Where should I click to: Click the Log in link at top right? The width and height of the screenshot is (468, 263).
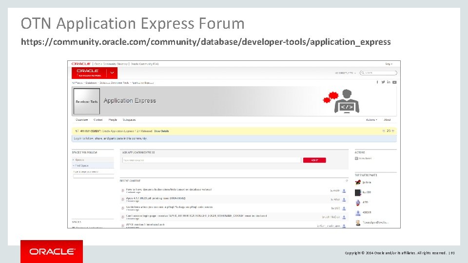(x=389, y=64)
